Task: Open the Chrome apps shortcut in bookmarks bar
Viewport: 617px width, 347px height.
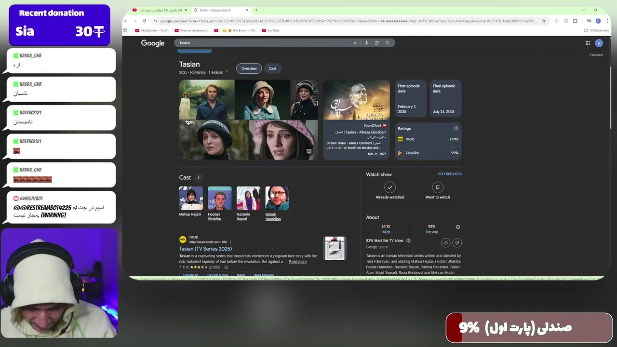Action: 125,30
